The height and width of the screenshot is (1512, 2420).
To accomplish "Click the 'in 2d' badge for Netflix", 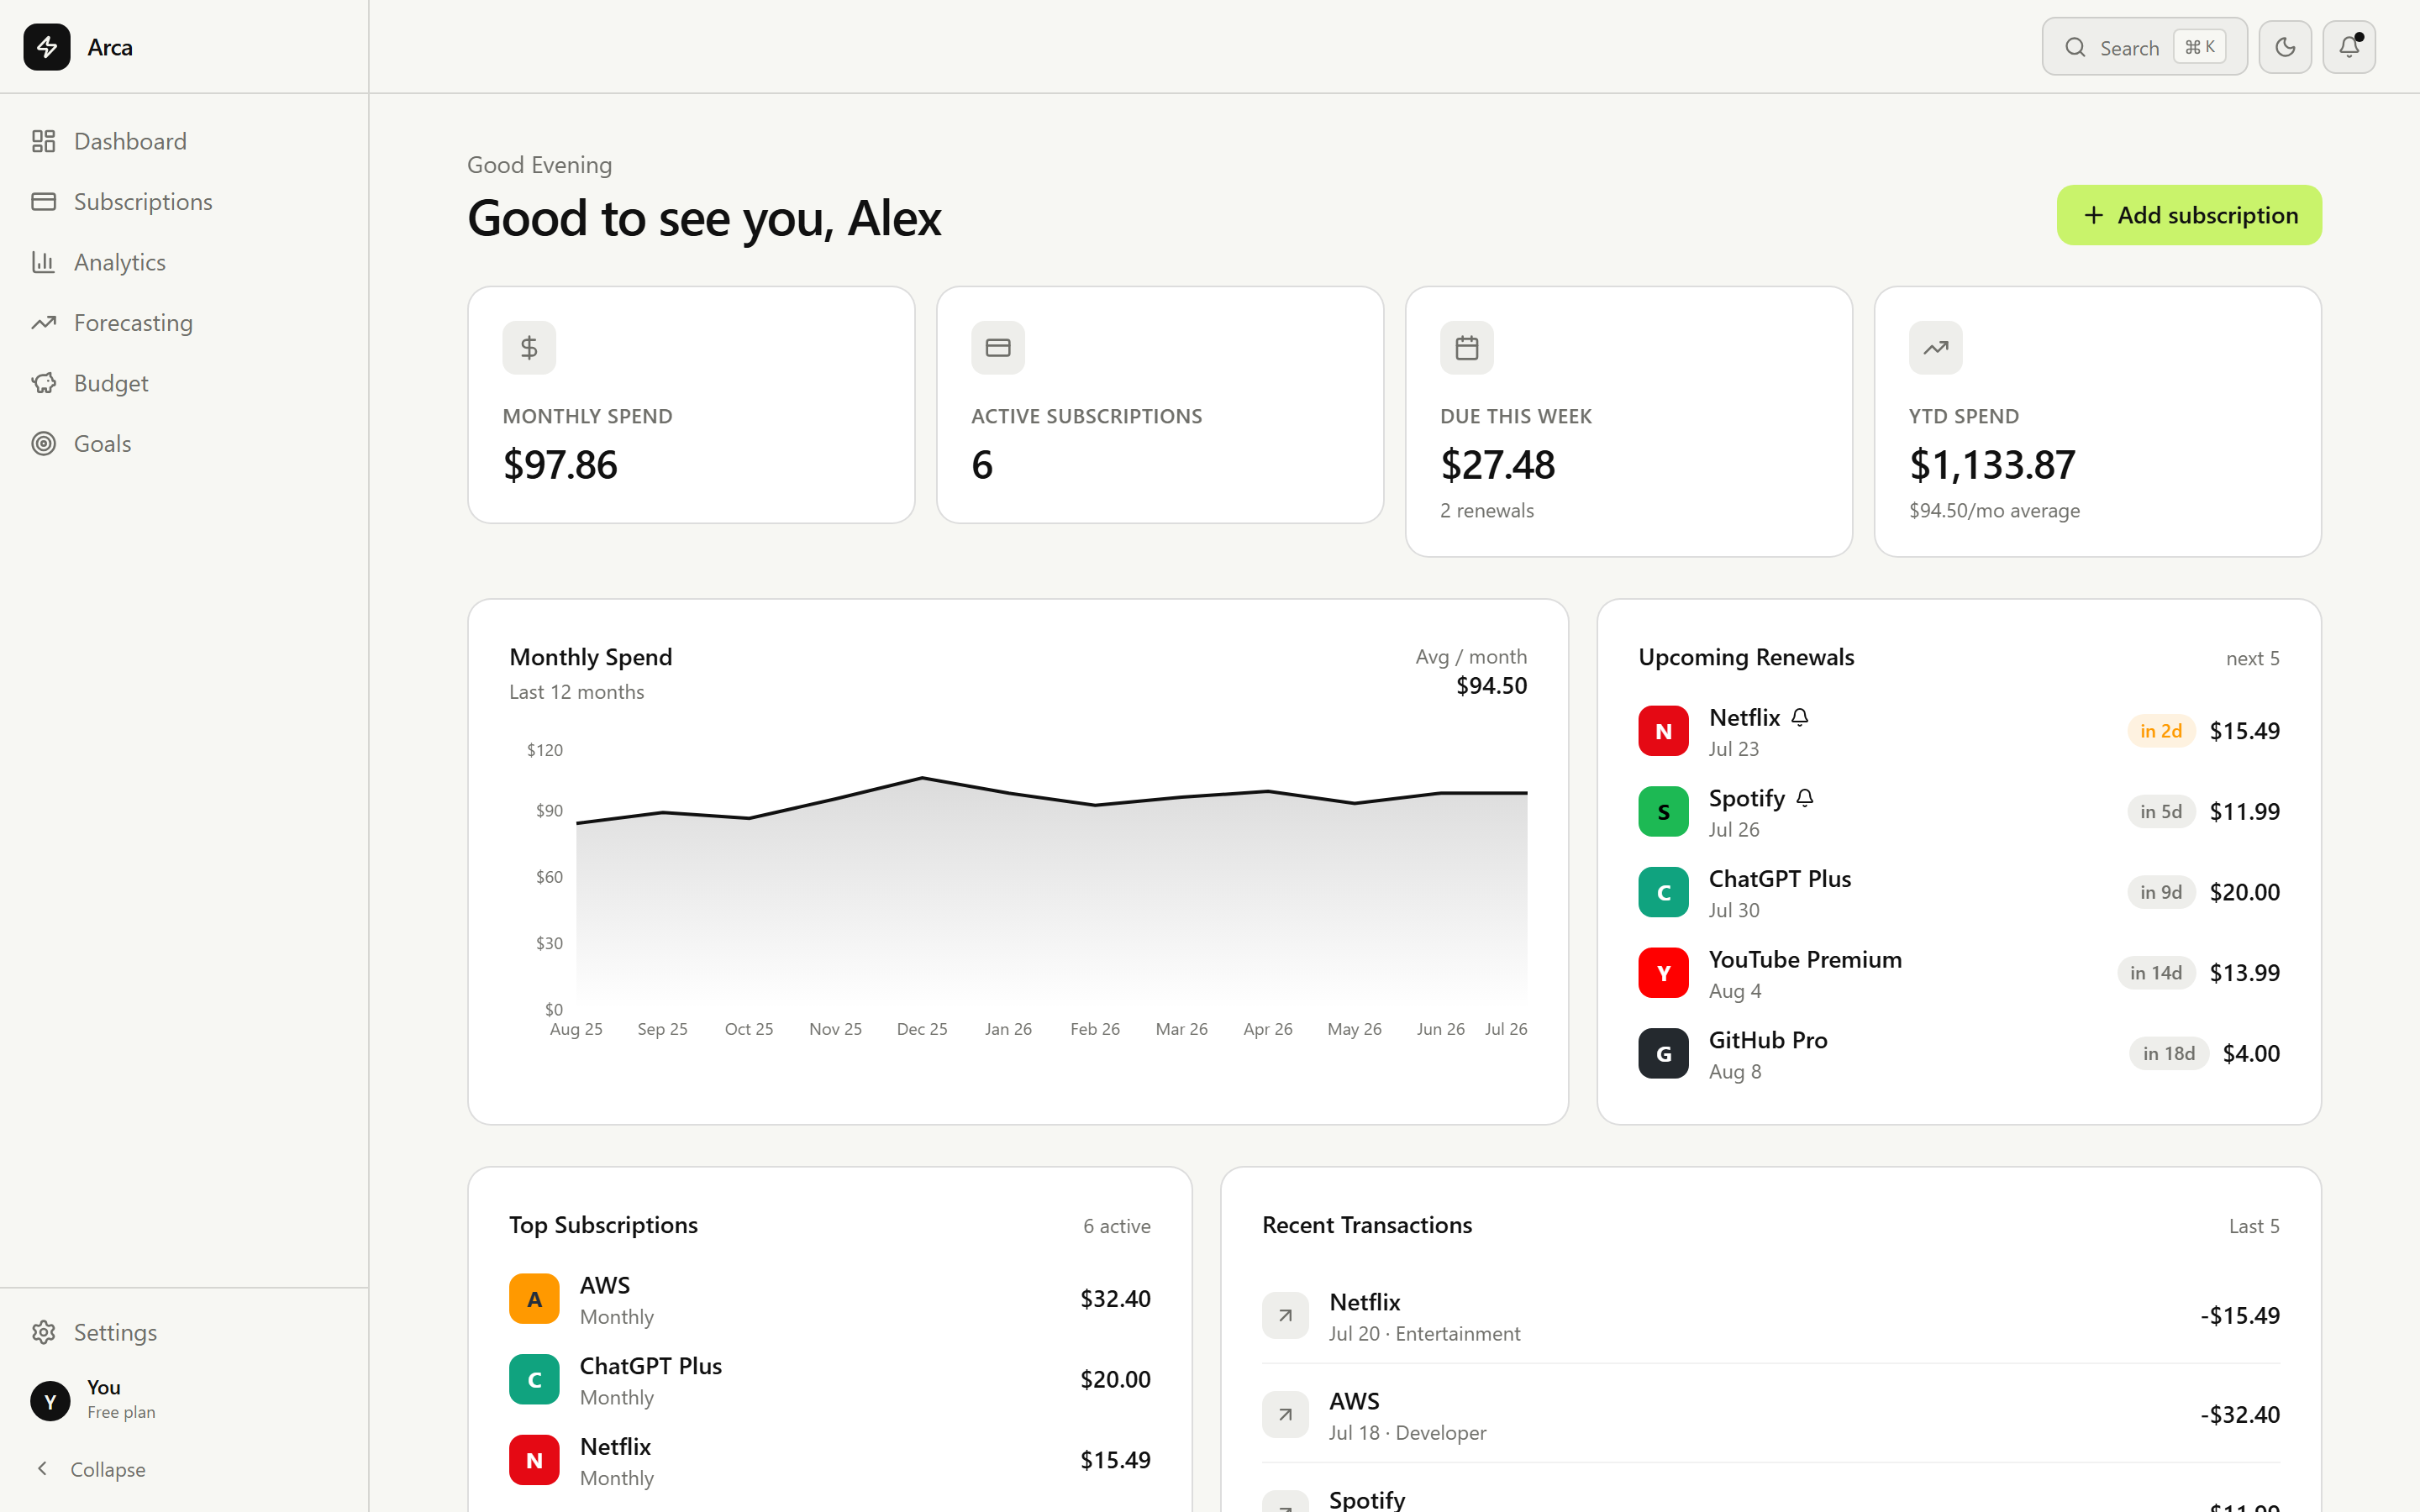I will pyautogui.click(x=2160, y=731).
